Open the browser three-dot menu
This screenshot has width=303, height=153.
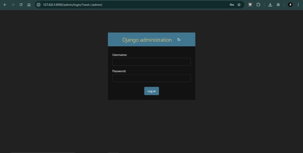(x=298, y=5)
